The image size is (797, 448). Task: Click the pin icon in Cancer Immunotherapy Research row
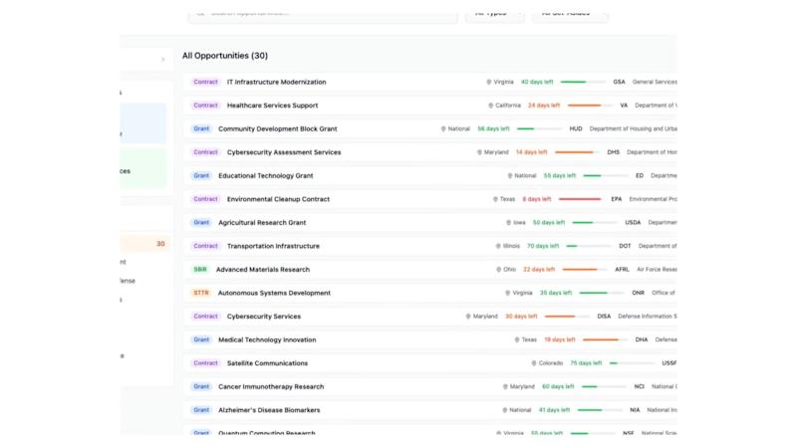[505, 386]
